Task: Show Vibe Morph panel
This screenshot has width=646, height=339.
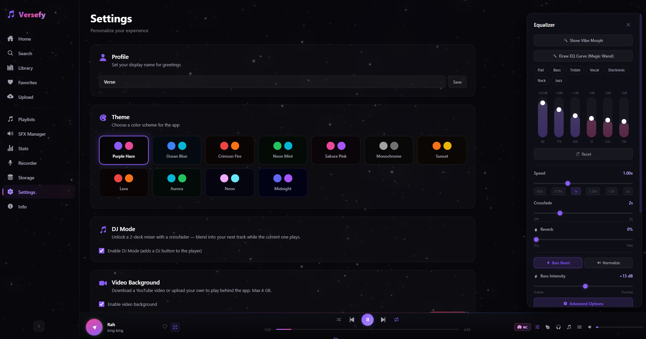Action: [x=583, y=40]
